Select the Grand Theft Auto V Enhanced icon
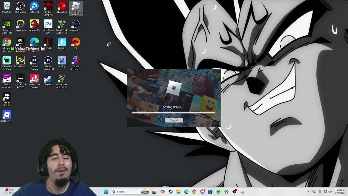The height and width of the screenshot is (196, 348). click(x=62, y=81)
